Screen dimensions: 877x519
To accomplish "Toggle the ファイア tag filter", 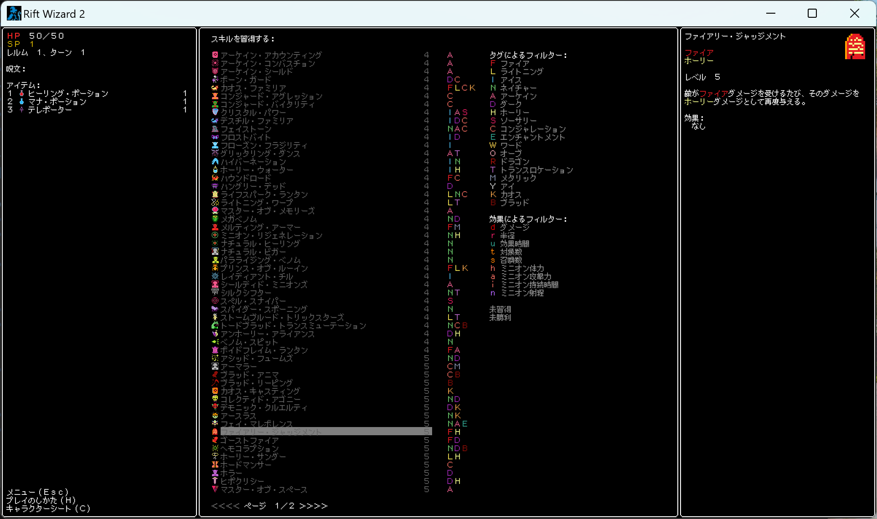I will (x=515, y=63).
